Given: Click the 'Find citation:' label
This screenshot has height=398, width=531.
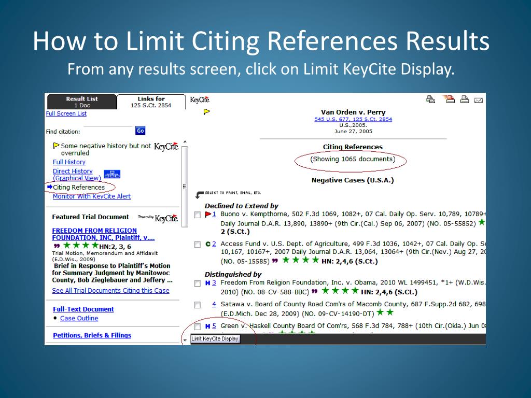Looking at the screenshot, I should (x=63, y=132).
